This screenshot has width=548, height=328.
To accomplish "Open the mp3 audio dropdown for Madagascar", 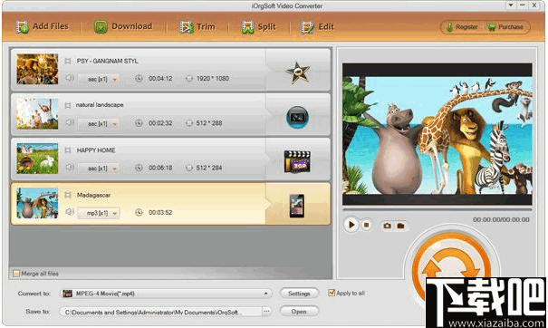I will coord(99,213).
